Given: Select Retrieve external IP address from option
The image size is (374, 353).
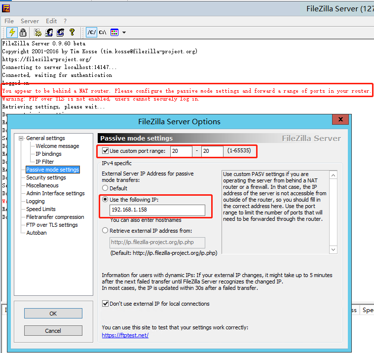Looking at the screenshot, I should pos(105,231).
